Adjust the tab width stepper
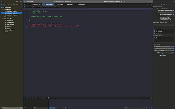The image size is (175, 109). point(166,53)
